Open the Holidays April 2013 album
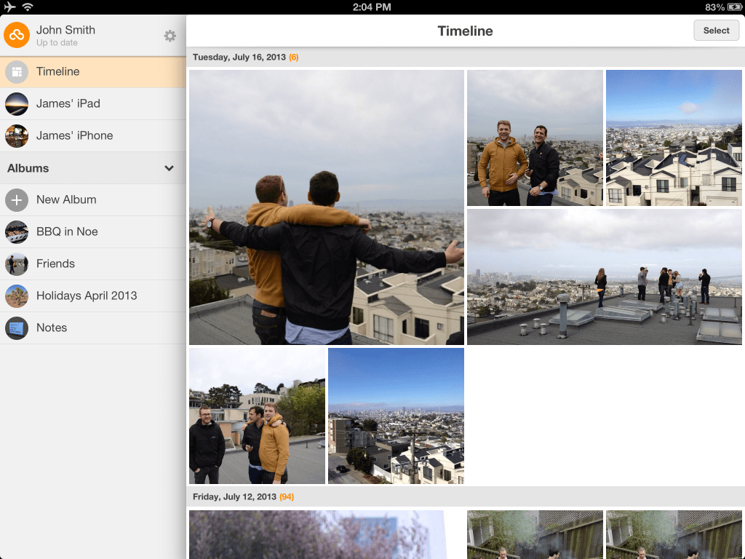The height and width of the screenshot is (559, 745). pyautogui.click(x=87, y=296)
